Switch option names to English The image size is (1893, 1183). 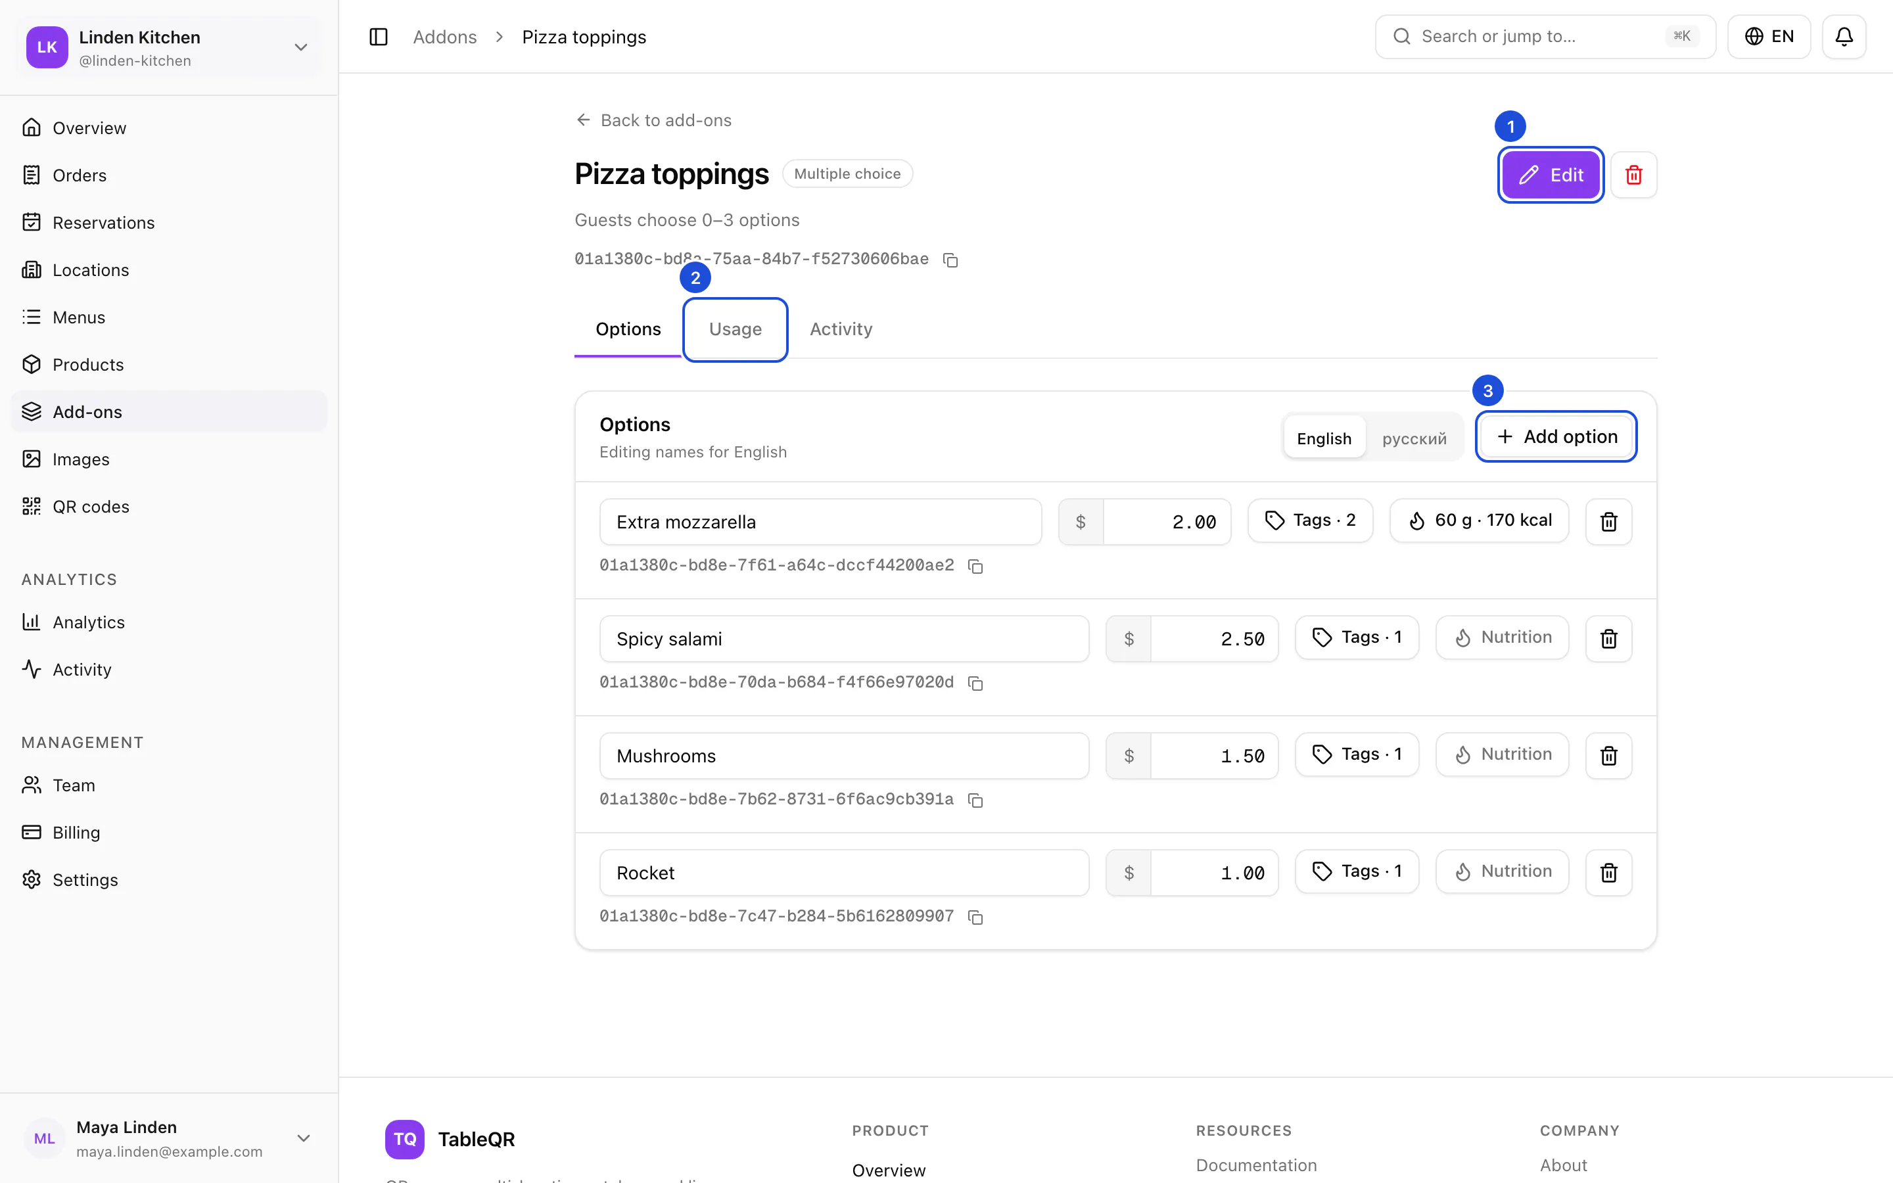(x=1324, y=438)
